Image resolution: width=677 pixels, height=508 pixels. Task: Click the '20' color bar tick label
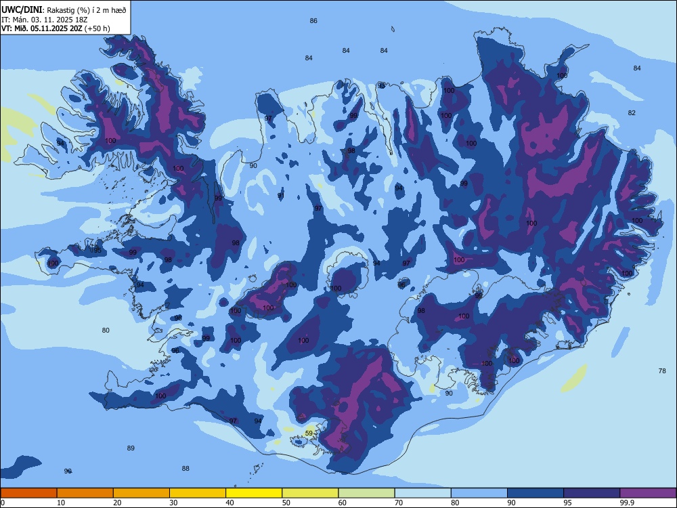point(117,503)
